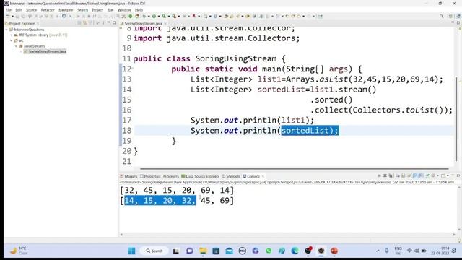Expand or collapse the InterviewQuestions project node

point(6,30)
